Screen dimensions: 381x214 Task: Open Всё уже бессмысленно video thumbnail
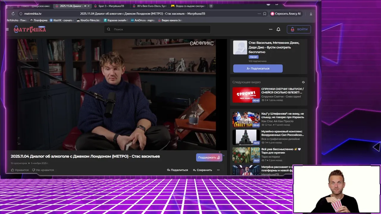(x=246, y=155)
